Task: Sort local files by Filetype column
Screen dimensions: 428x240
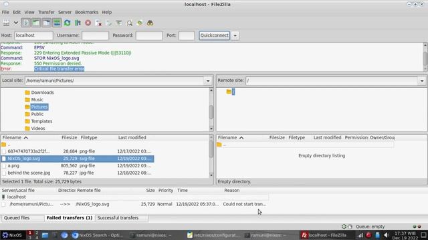Action: (x=89, y=138)
